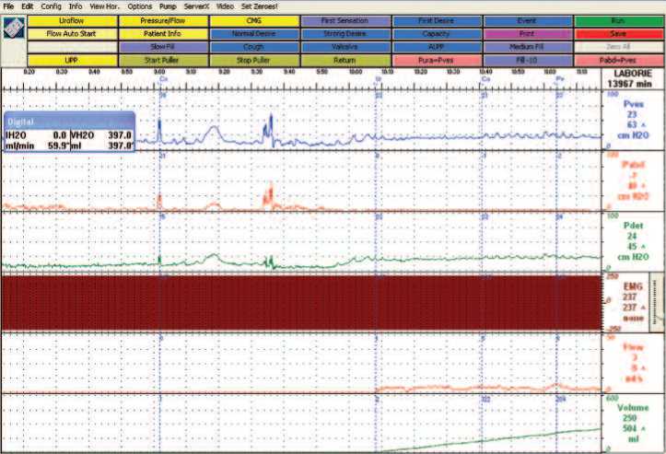Click the Pabd=Pves equalize button
Viewport: 666px width, 454px height.
[618, 60]
